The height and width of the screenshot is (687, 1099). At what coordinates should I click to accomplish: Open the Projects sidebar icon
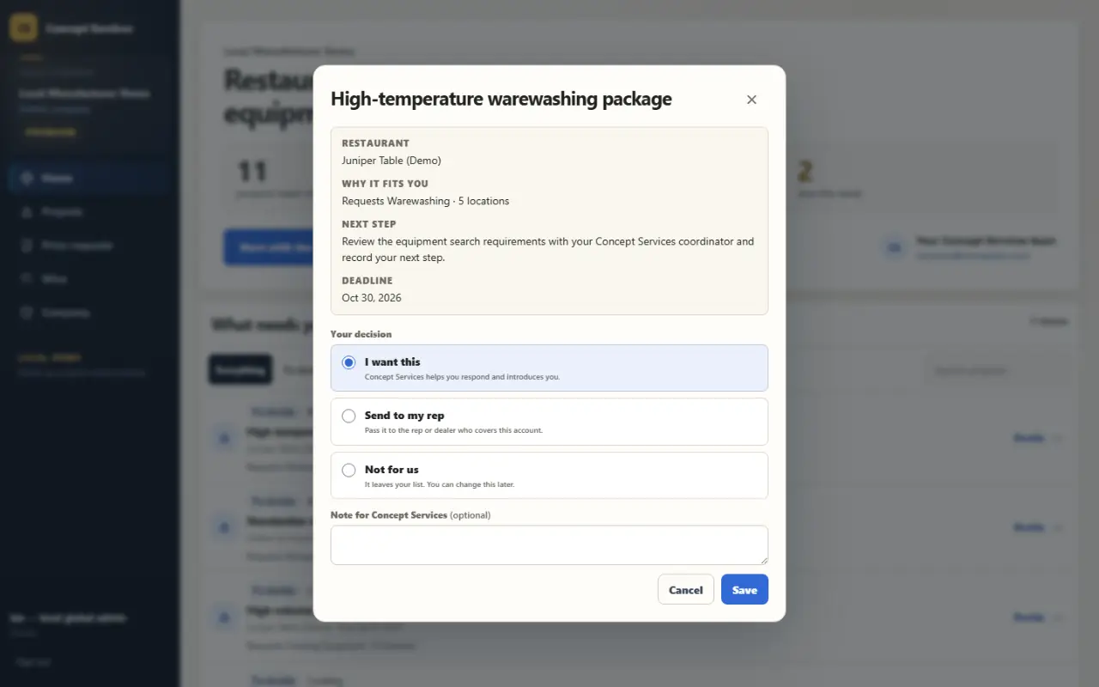click(27, 211)
